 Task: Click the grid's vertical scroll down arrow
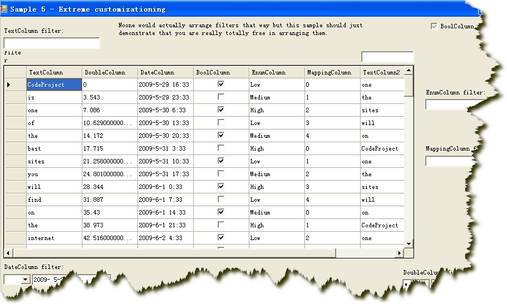coord(408,244)
